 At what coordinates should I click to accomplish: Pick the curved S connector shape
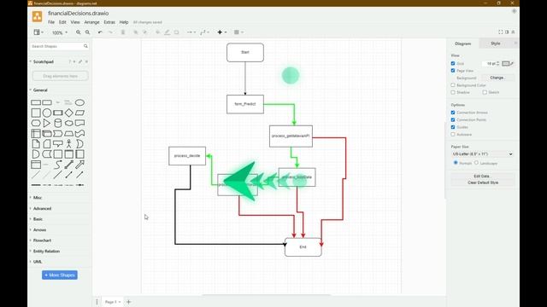[58, 165]
